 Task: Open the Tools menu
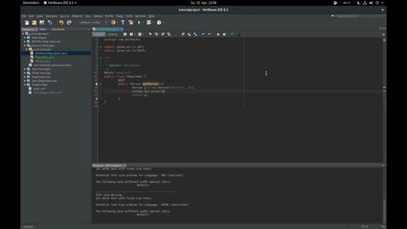(x=129, y=16)
